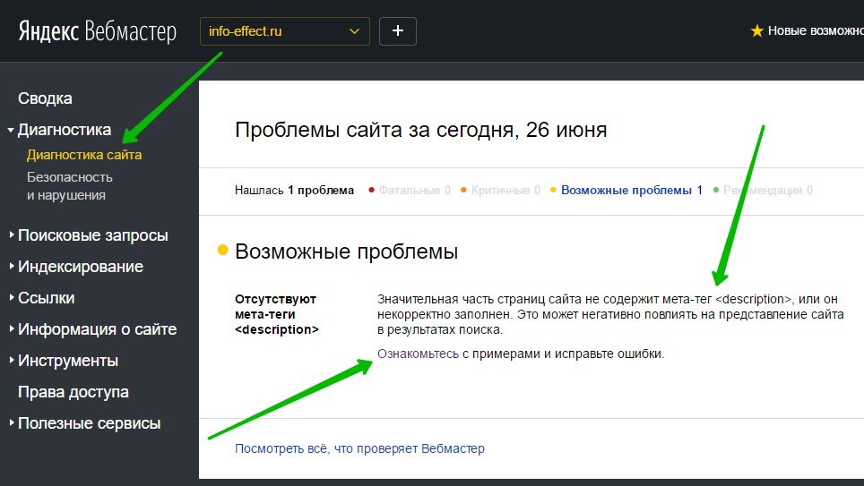Expand Полезные сервисы section arrow
Viewport: 864px width, 486px height.
pos(12,423)
